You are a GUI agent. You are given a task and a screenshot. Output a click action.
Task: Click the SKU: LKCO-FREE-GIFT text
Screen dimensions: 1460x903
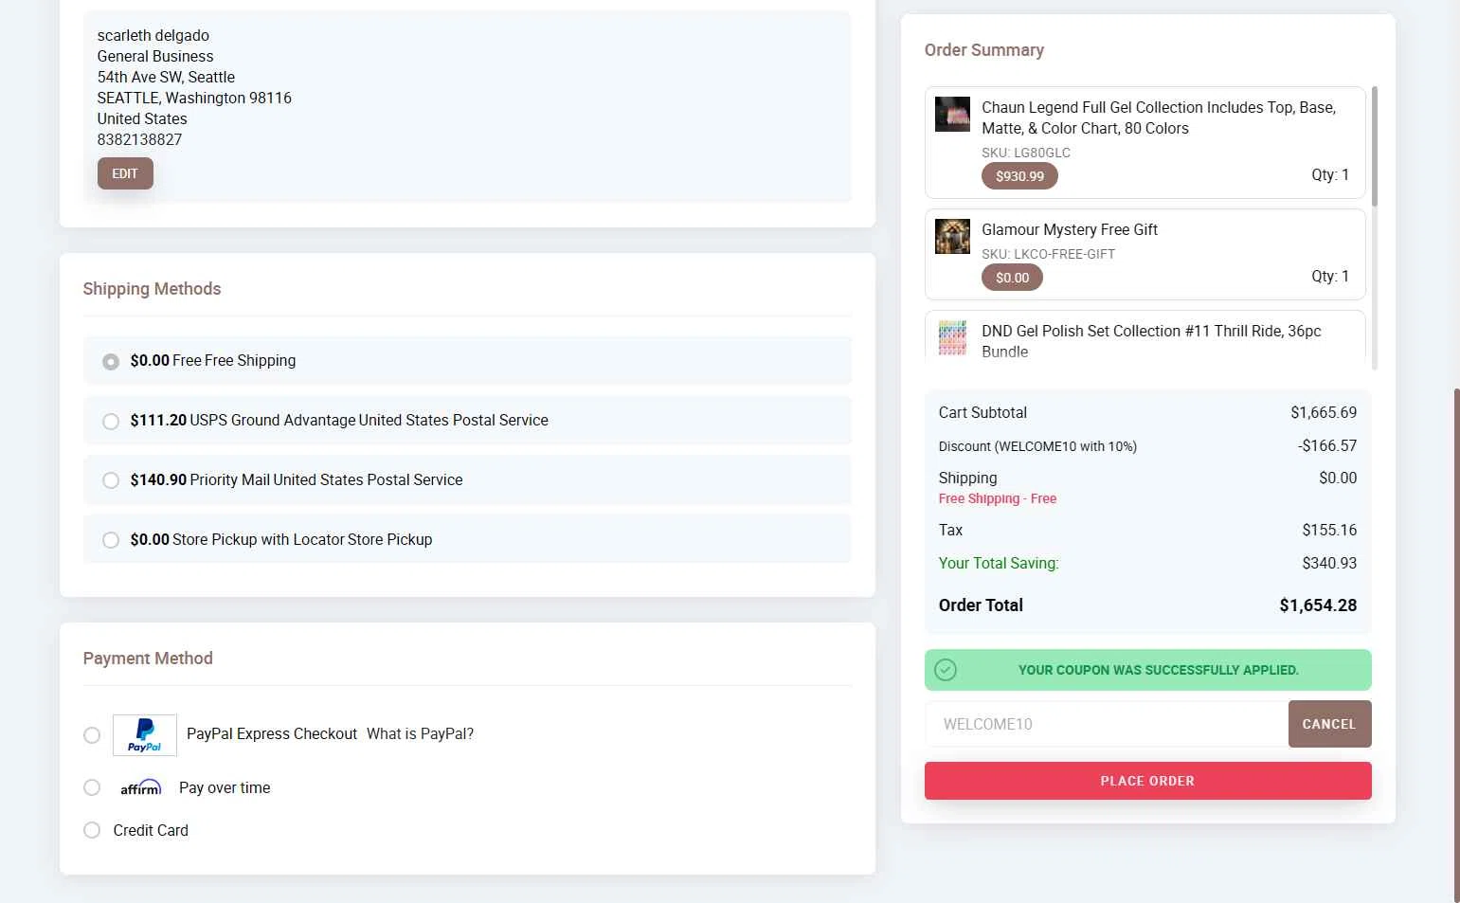coord(1048,254)
